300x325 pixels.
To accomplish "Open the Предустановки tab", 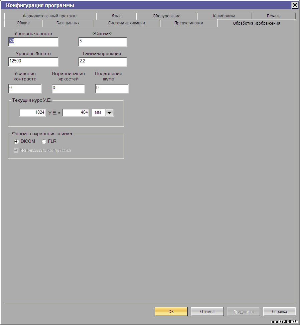I will [x=188, y=23].
